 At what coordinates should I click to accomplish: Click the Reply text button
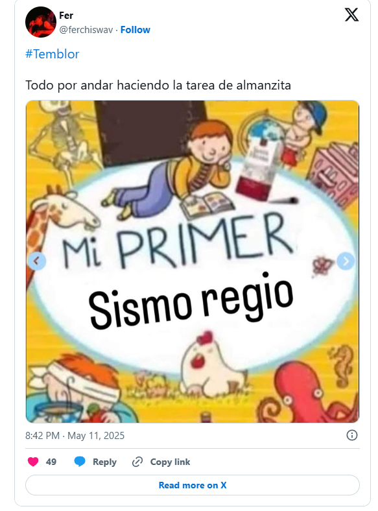point(104,462)
